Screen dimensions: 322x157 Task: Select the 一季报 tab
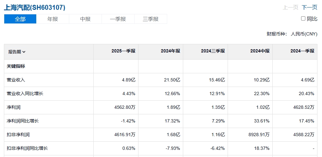tap(118, 19)
